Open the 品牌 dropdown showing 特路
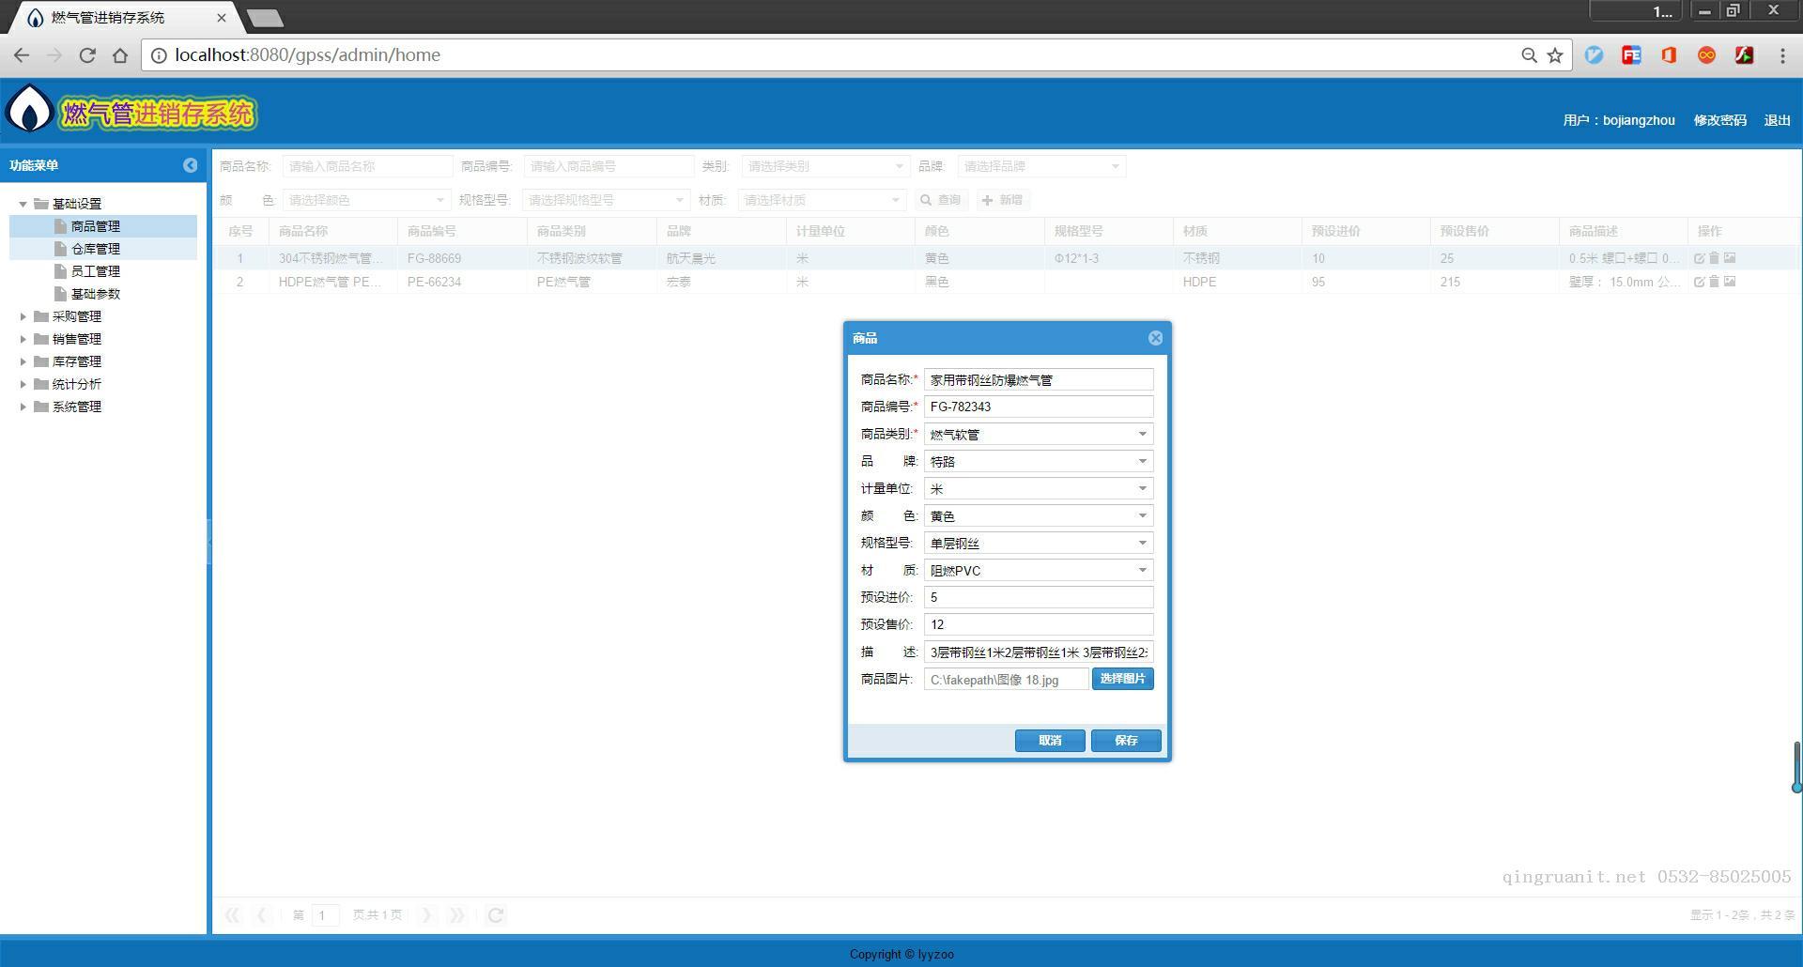 (1142, 461)
